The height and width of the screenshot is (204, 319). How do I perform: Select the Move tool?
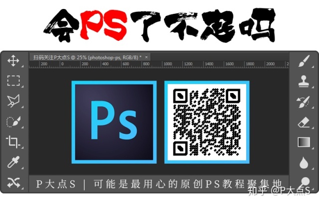click(13, 60)
